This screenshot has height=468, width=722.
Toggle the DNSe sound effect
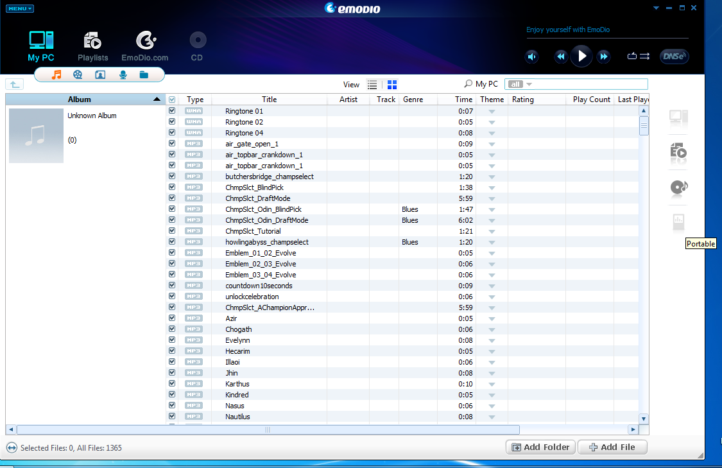(x=674, y=56)
